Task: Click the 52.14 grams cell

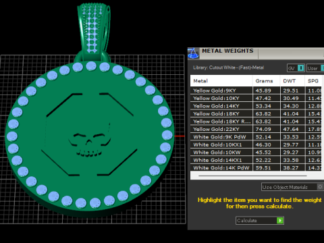Action: point(267,137)
